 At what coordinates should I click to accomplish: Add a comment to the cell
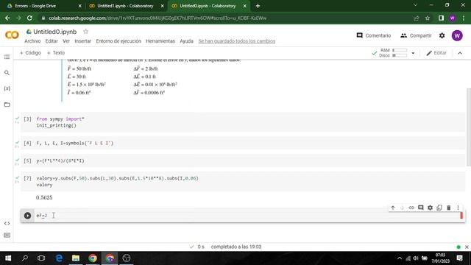pyautogui.click(x=420, y=208)
